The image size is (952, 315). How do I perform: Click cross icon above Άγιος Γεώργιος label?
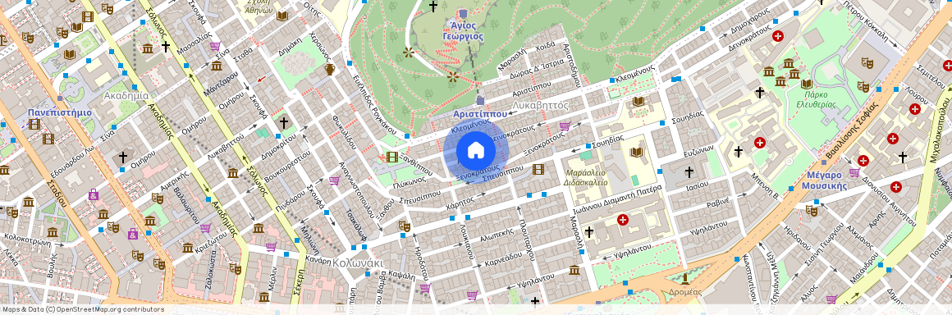tap(433, 7)
